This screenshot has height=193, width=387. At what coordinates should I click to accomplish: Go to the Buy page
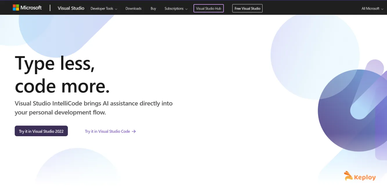click(x=153, y=9)
